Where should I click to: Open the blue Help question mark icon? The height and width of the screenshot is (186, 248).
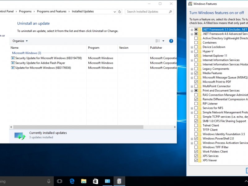171,41
